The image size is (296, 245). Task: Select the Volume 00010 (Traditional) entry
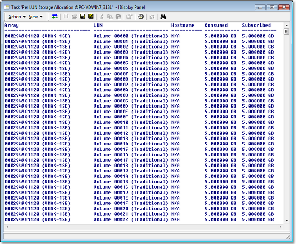(x=130, y=122)
